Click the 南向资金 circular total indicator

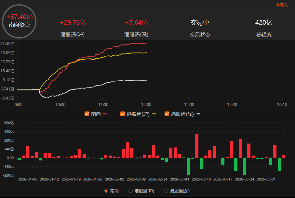pyautogui.click(x=19, y=21)
